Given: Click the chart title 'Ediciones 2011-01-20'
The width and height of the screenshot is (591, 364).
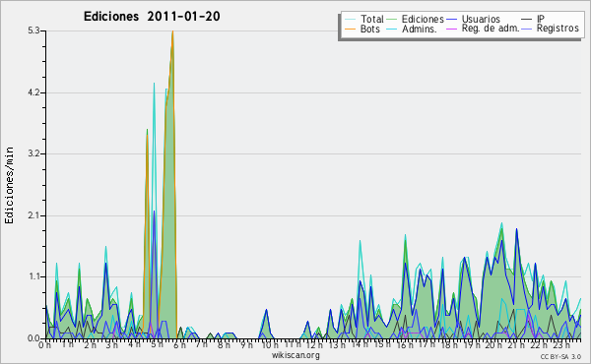Looking at the screenshot, I should point(152,17).
